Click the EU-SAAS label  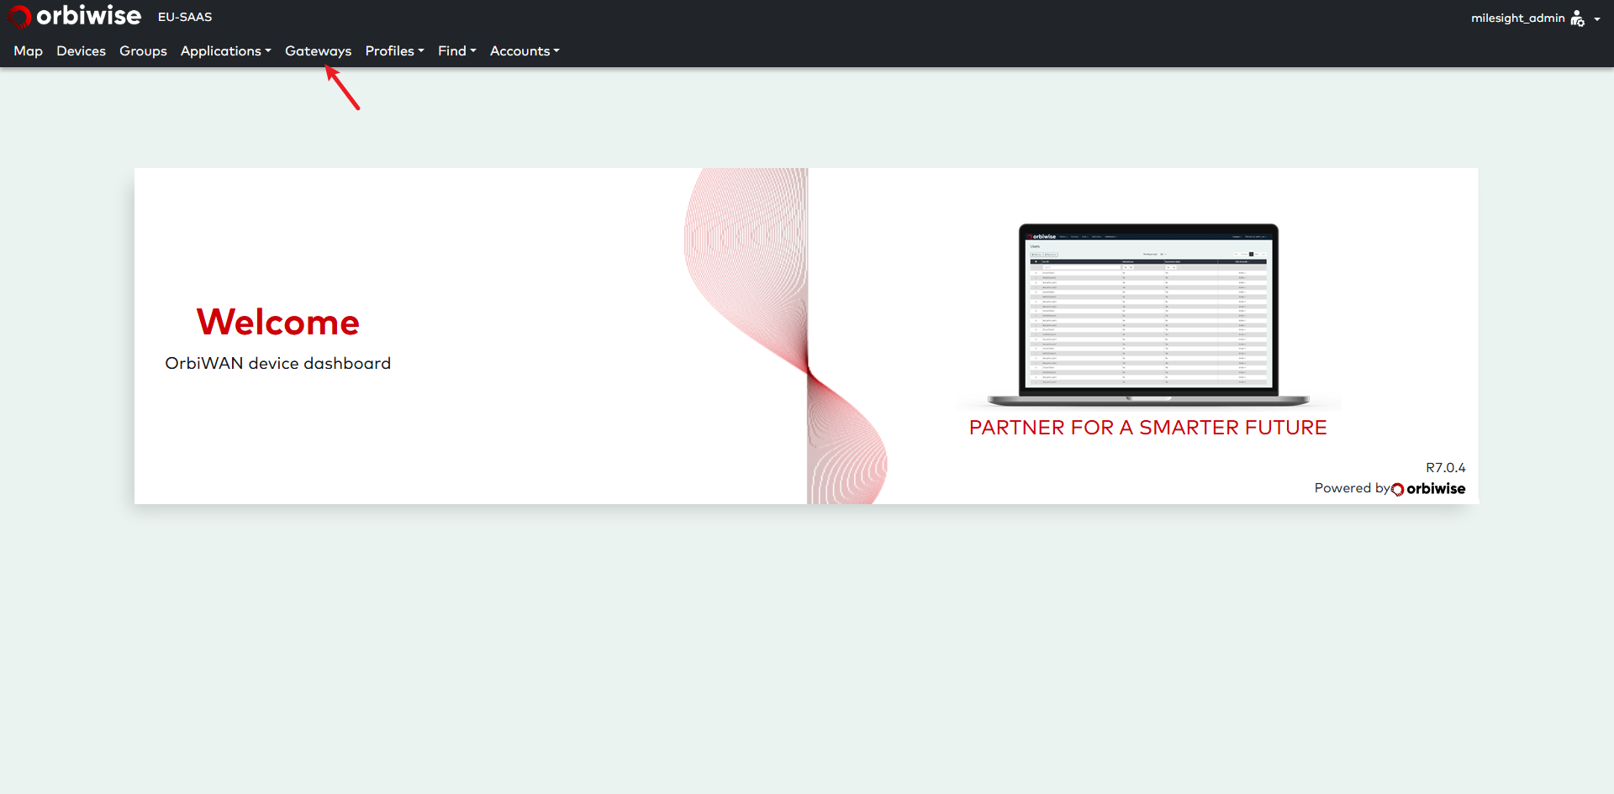[185, 17]
